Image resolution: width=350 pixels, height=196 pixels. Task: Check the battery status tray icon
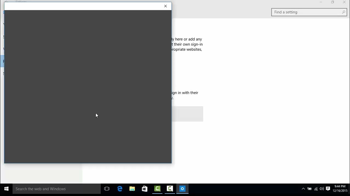(x=310, y=189)
